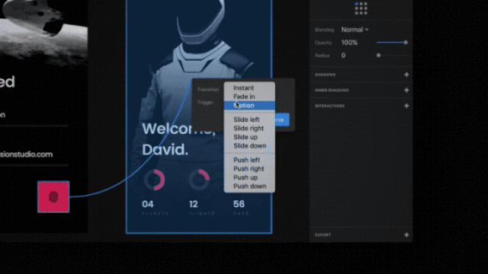The width and height of the screenshot is (488, 274).
Task: Select the Flights donut chart
Action: coord(199,180)
